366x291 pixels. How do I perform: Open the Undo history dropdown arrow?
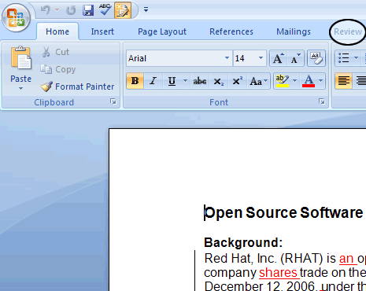tap(57, 10)
